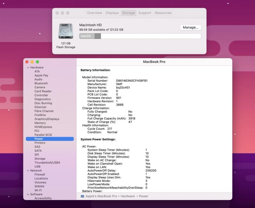Open the Displays tab
255x208 pixels.
pyautogui.click(x=112, y=13)
